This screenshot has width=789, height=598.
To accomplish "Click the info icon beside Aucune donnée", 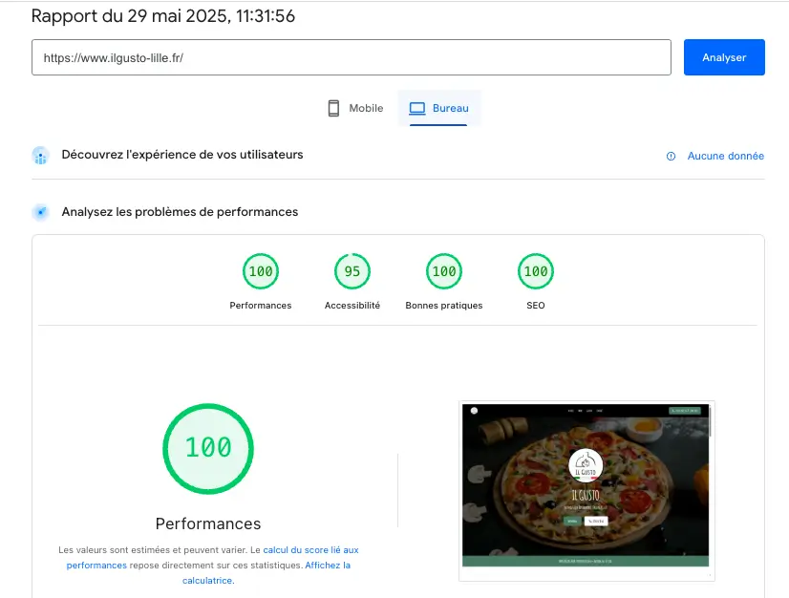I will (671, 156).
